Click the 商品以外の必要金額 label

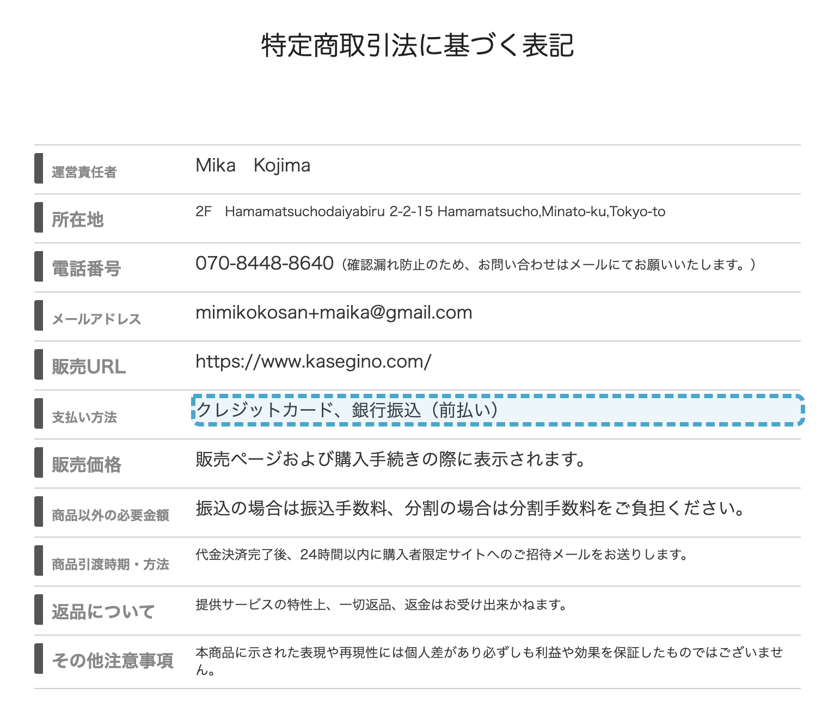click(x=111, y=515)
